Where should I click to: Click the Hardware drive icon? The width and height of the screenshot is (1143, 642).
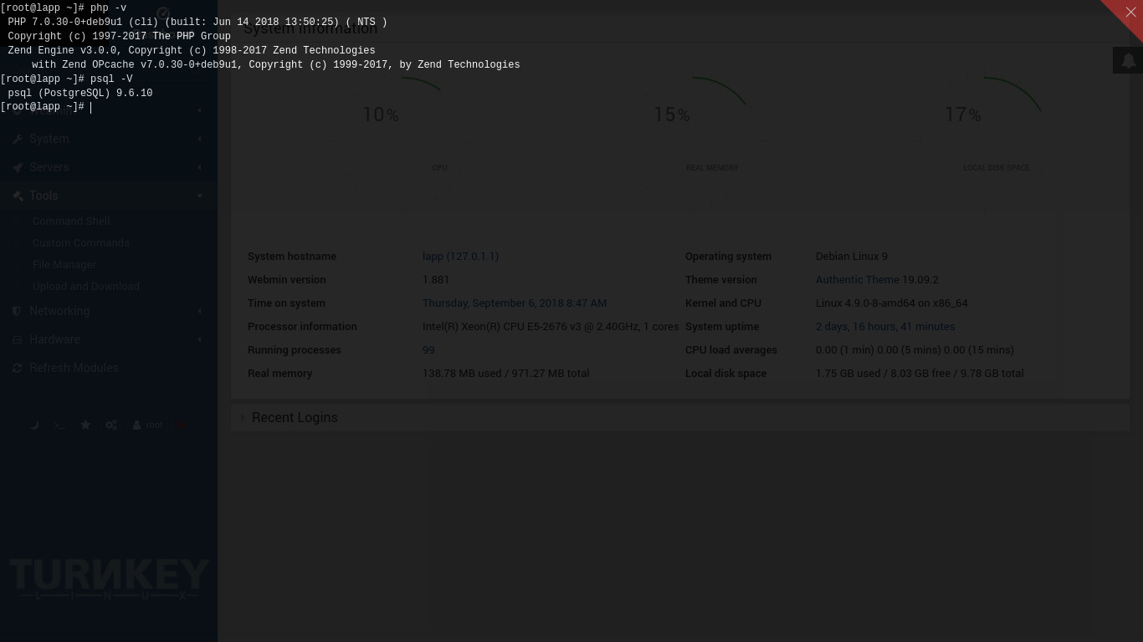[x=17, y=339]
